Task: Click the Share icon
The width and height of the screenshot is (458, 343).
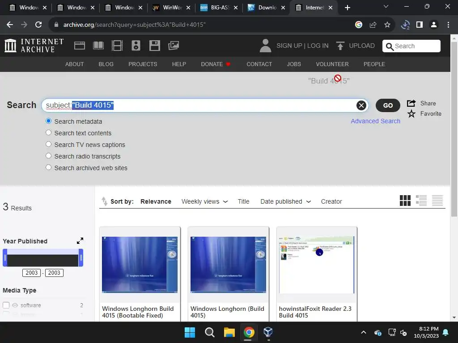Action: point(411,103)
